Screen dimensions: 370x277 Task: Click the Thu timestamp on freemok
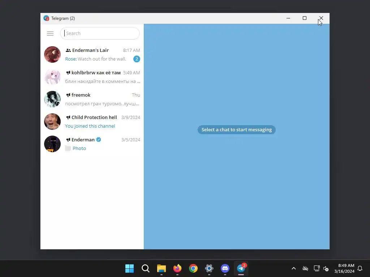[x=136, y=95]
